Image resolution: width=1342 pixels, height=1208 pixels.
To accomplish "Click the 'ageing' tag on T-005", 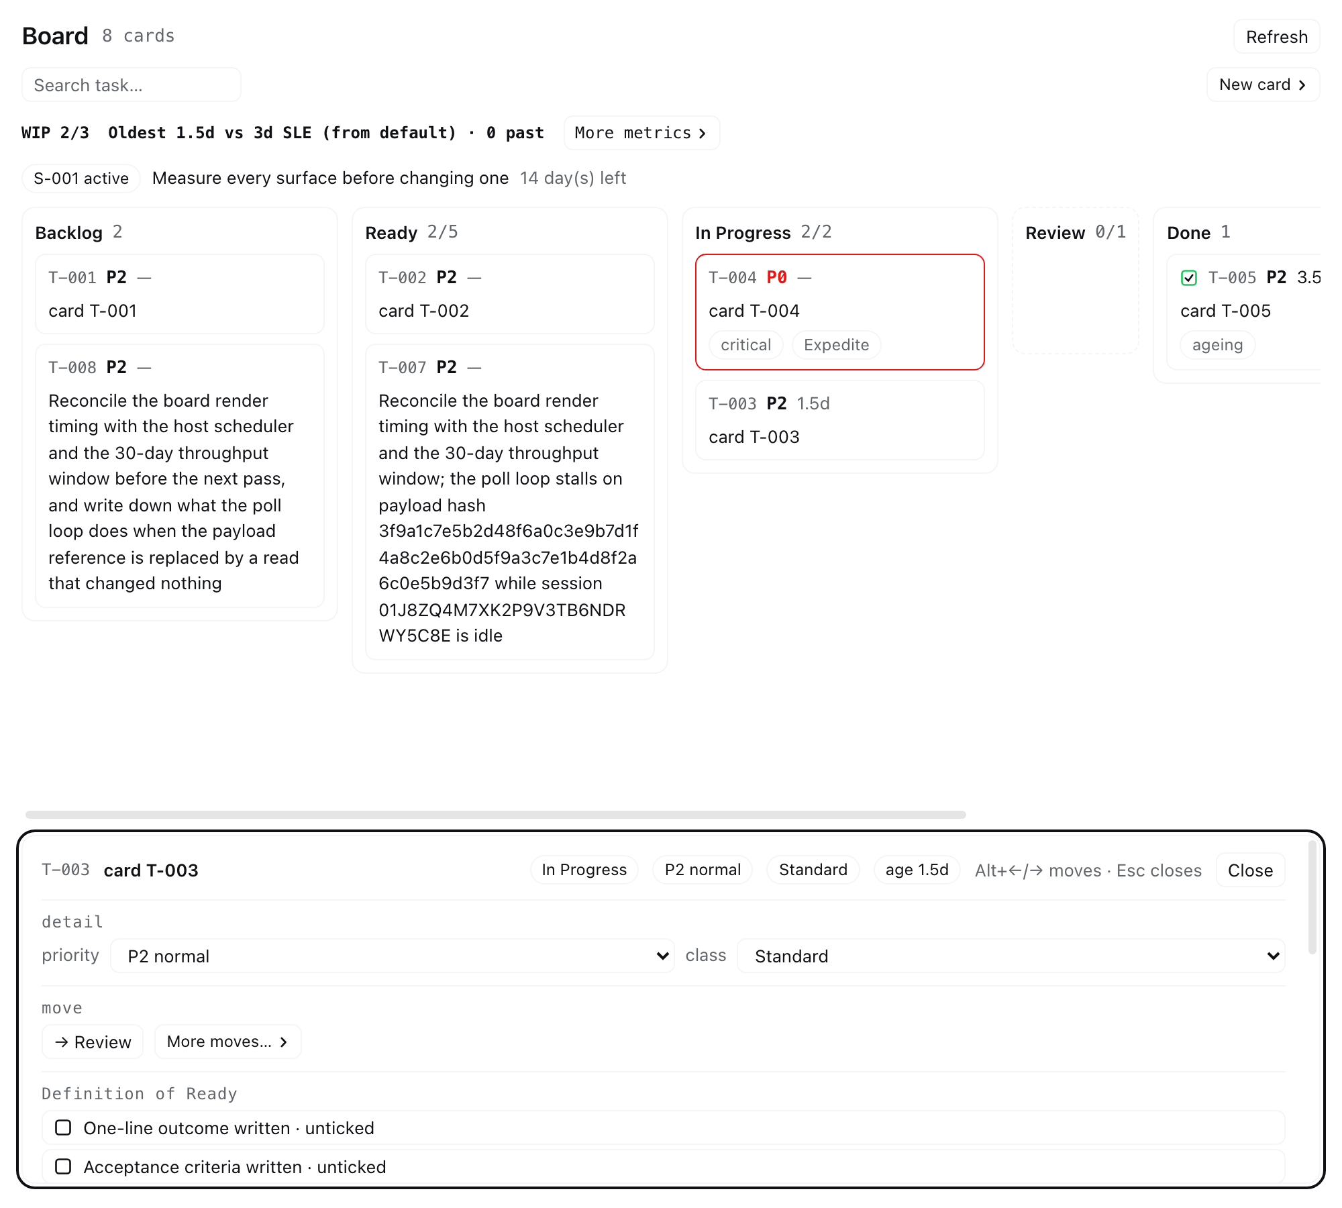I will (1217, 345).
